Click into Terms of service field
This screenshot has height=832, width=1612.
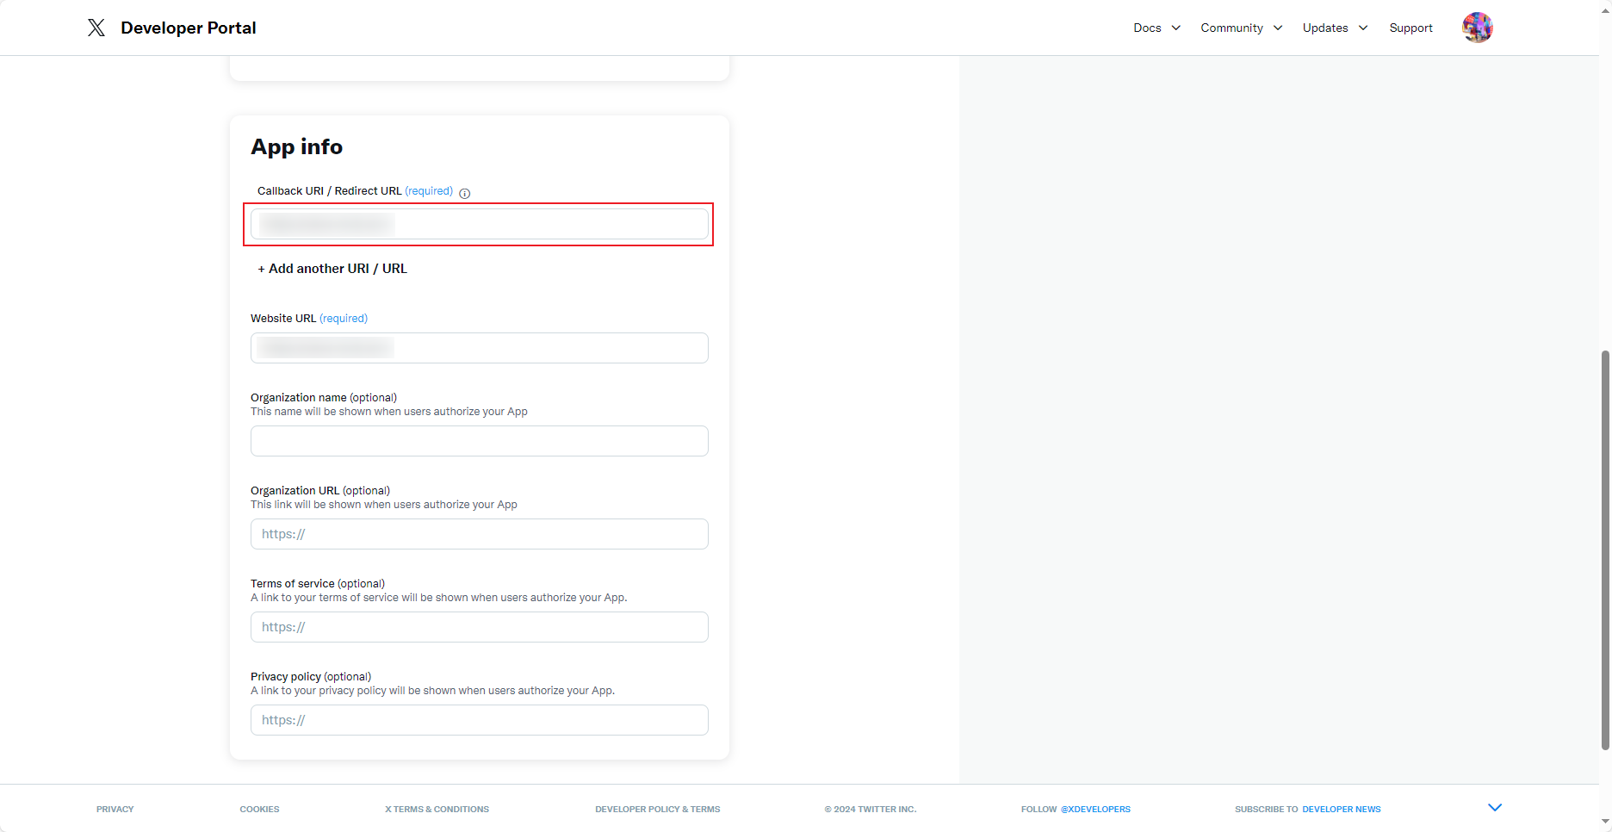pos(480,627)
